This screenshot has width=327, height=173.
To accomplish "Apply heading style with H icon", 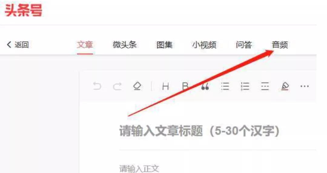I will 166,86.
